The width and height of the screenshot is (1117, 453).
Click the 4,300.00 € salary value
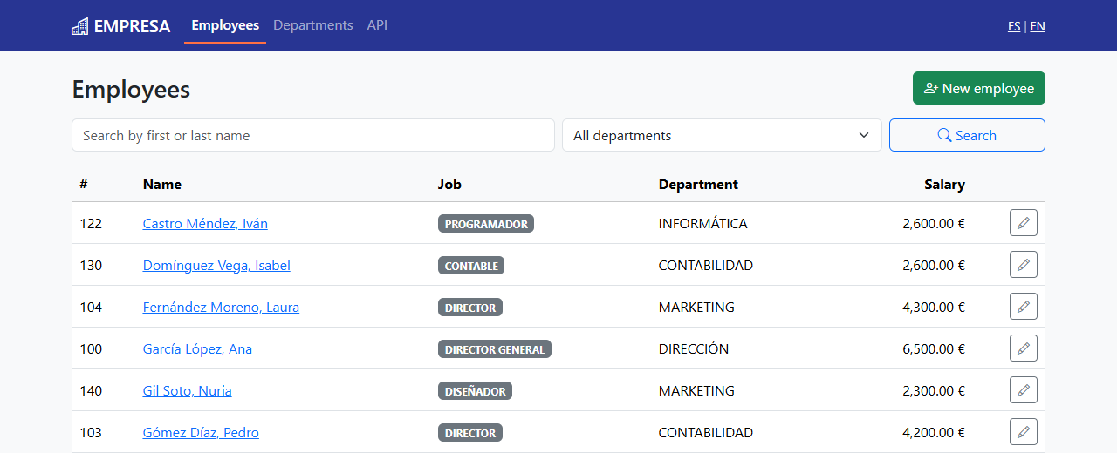click(934, 307)
